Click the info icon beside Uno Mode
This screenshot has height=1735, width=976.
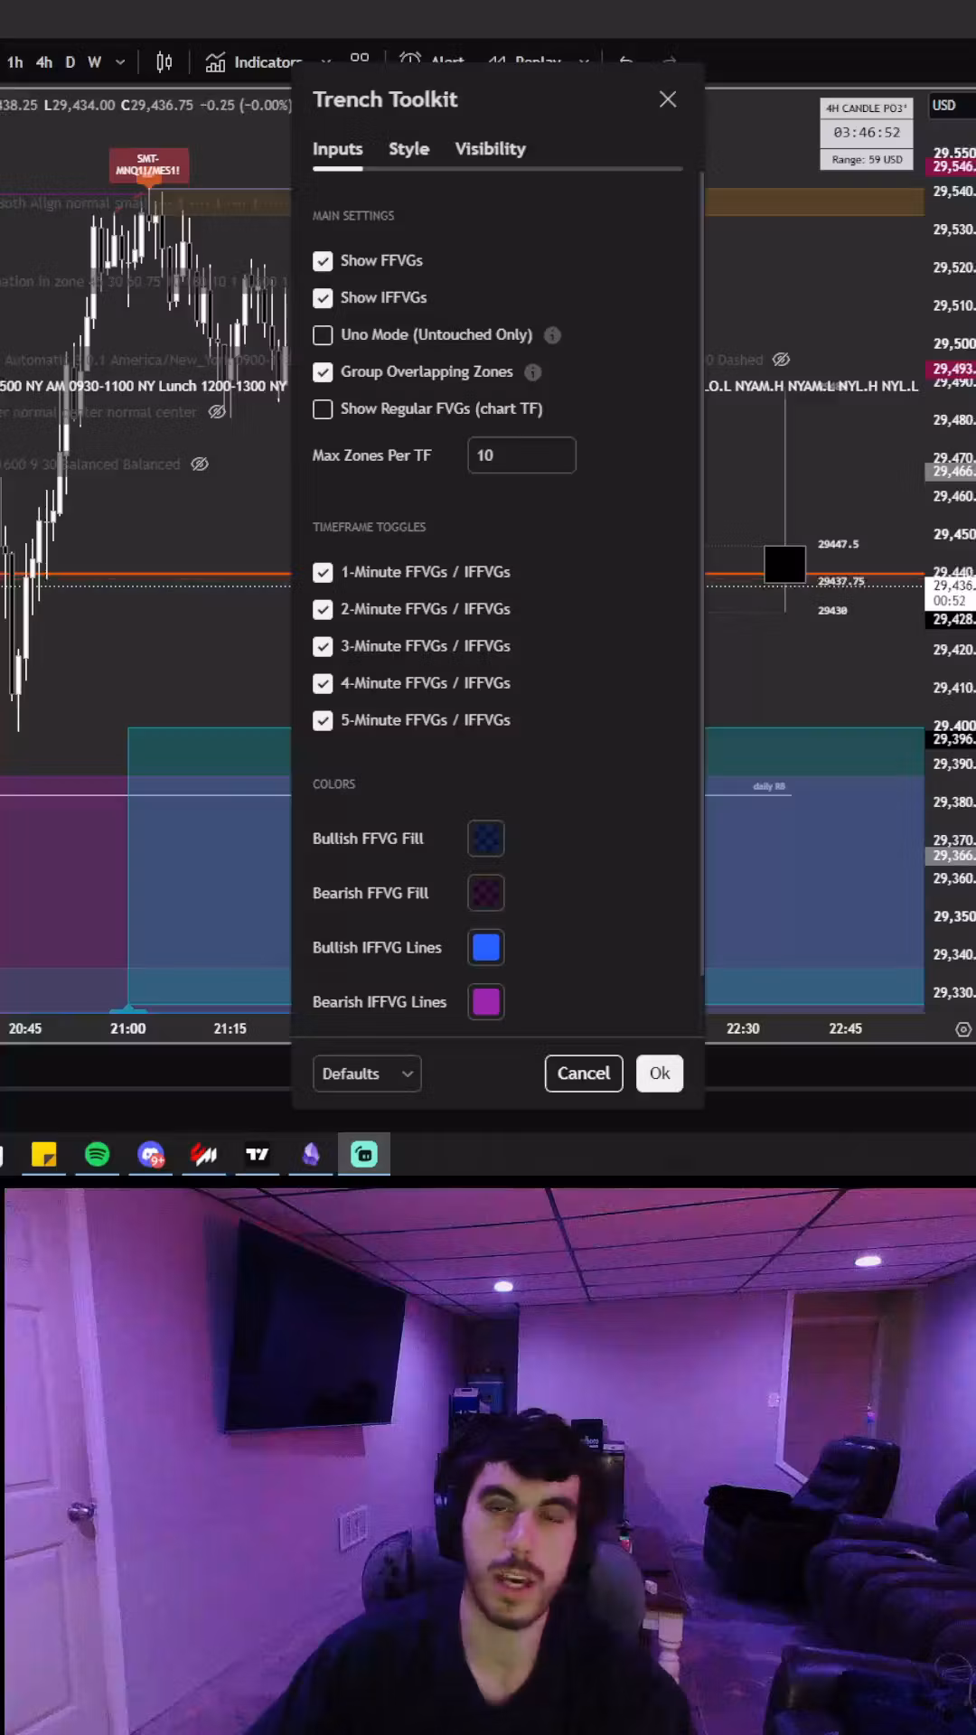click(552, 335)
